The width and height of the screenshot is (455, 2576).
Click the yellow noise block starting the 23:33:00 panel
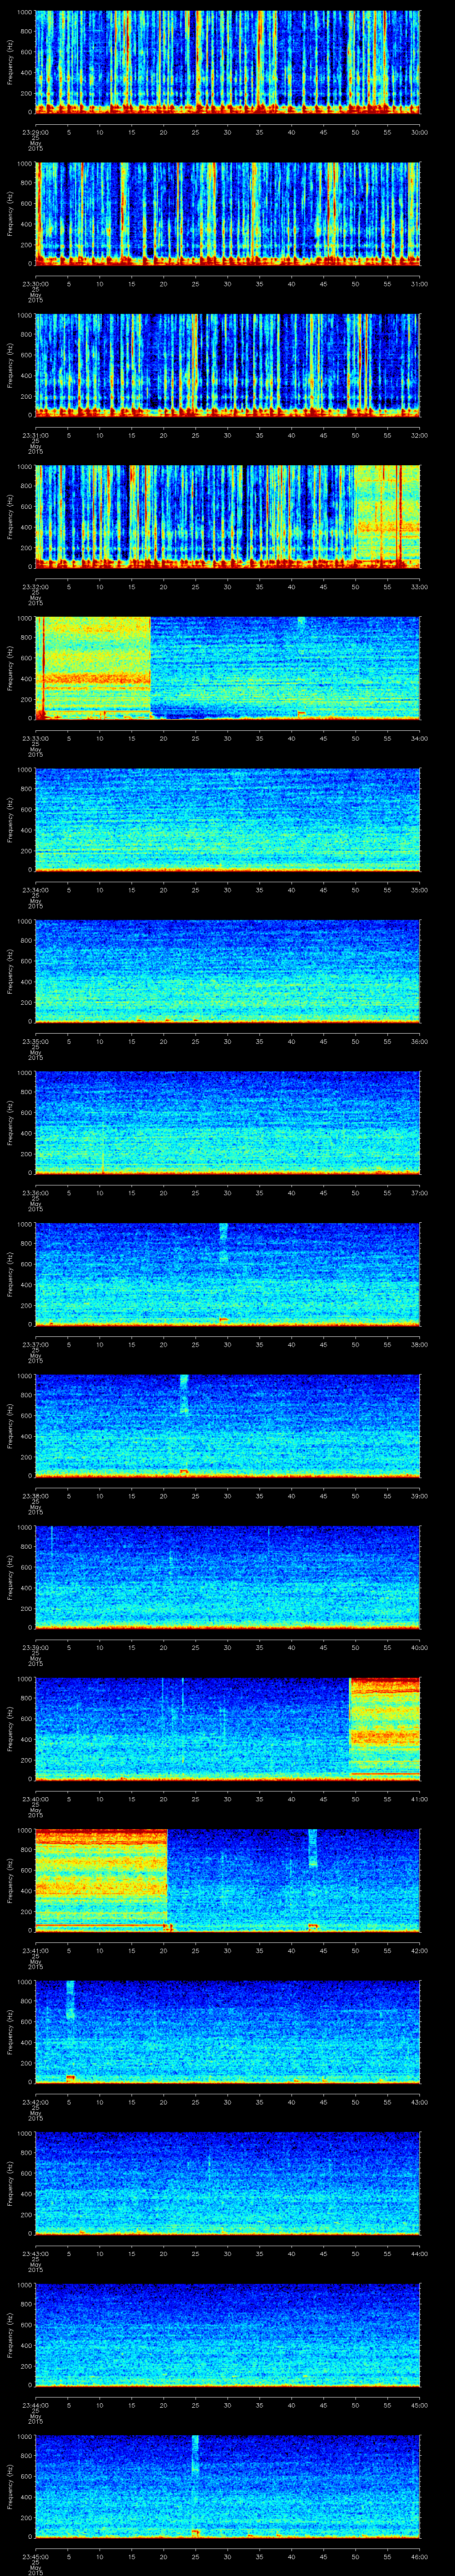coord(93,668)
